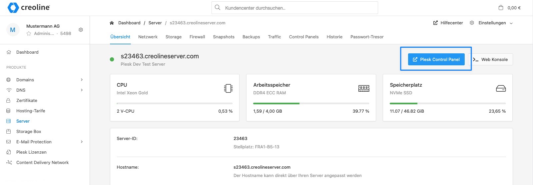
Task: Click the creoline logo
Action: 29,7
